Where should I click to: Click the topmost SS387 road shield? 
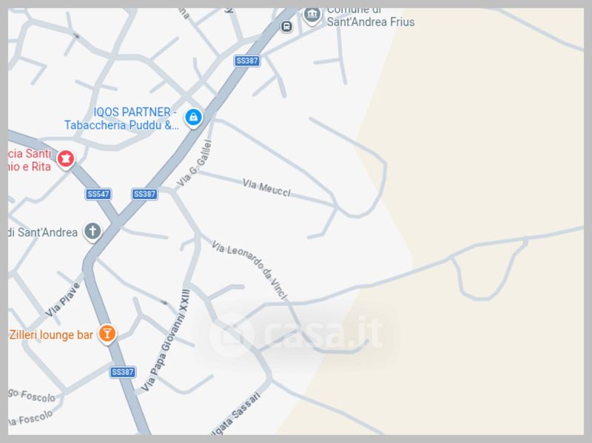tap(247, 61)
